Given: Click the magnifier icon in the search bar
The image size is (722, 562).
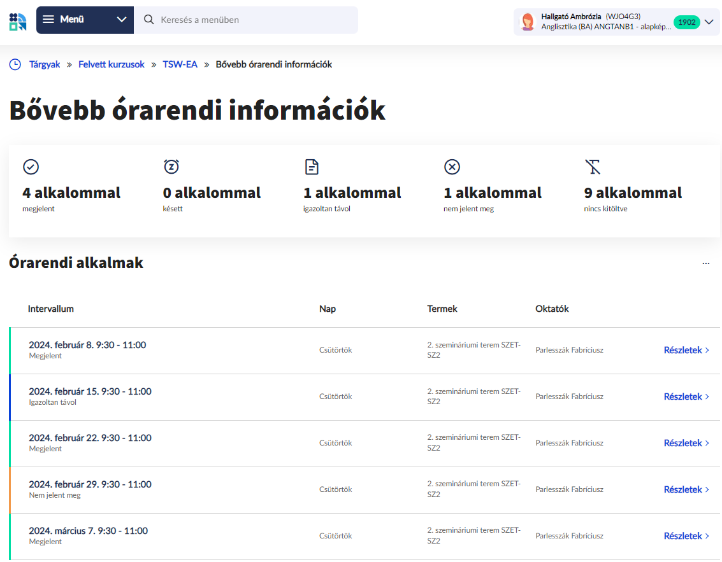Looking at the screenshot, I should [x=148, y=20].
